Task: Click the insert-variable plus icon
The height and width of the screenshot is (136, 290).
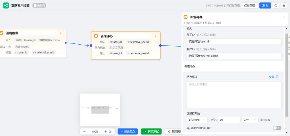Action: click(x=277, y=77)
